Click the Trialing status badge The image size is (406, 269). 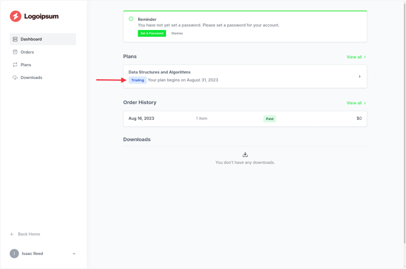tap(138, 80)
